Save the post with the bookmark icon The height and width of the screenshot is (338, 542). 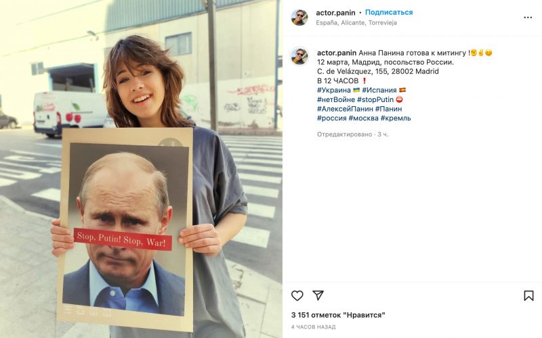[x=528, y=295]
